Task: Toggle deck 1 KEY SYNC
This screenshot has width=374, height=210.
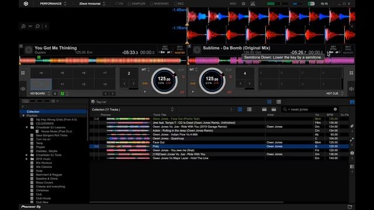Action: pyautogui.click(x=165, y=48)
